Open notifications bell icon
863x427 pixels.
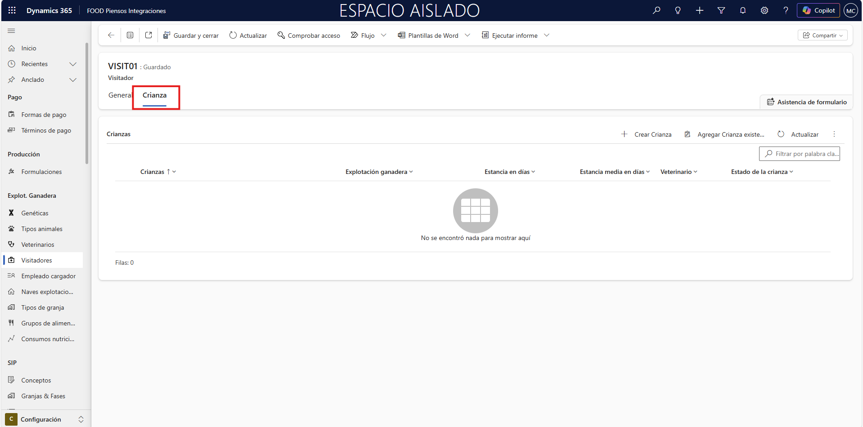(x=743, y=10)
